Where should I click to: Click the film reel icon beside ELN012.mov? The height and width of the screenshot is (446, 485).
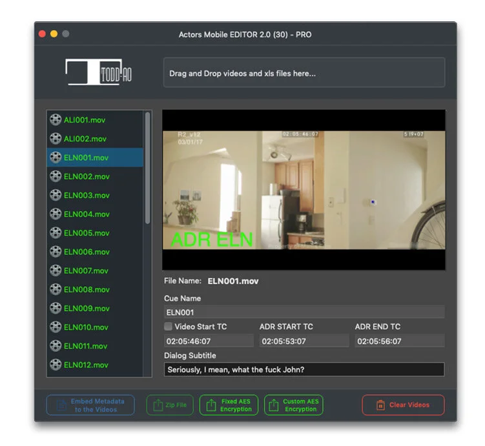[56, 365]
